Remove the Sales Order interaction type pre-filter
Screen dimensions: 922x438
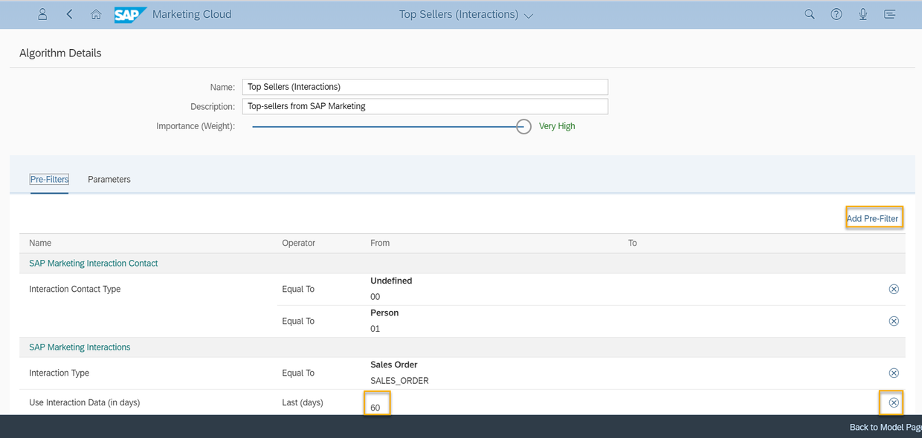[894, 373]
